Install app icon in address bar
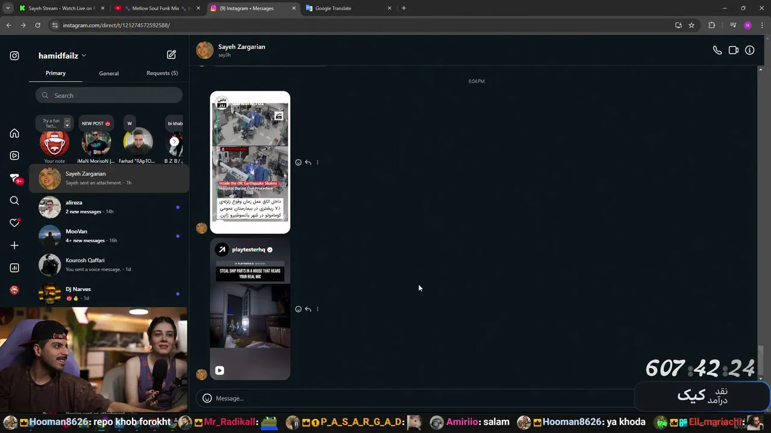Screen dimensions: 771x433 (x=678, y=25)
